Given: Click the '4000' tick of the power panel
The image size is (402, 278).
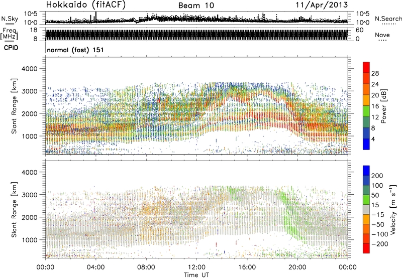Looking at the screenshot, I should tap(29, 69).
